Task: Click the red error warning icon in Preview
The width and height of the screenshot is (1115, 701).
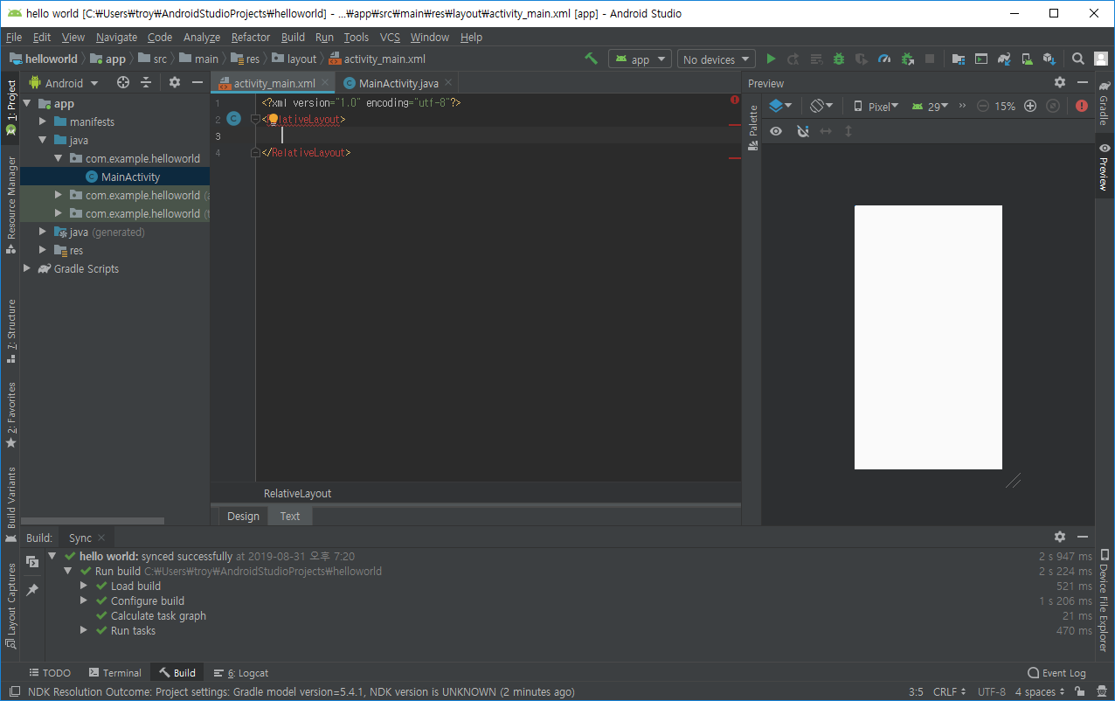Action: pos(1082,106)
